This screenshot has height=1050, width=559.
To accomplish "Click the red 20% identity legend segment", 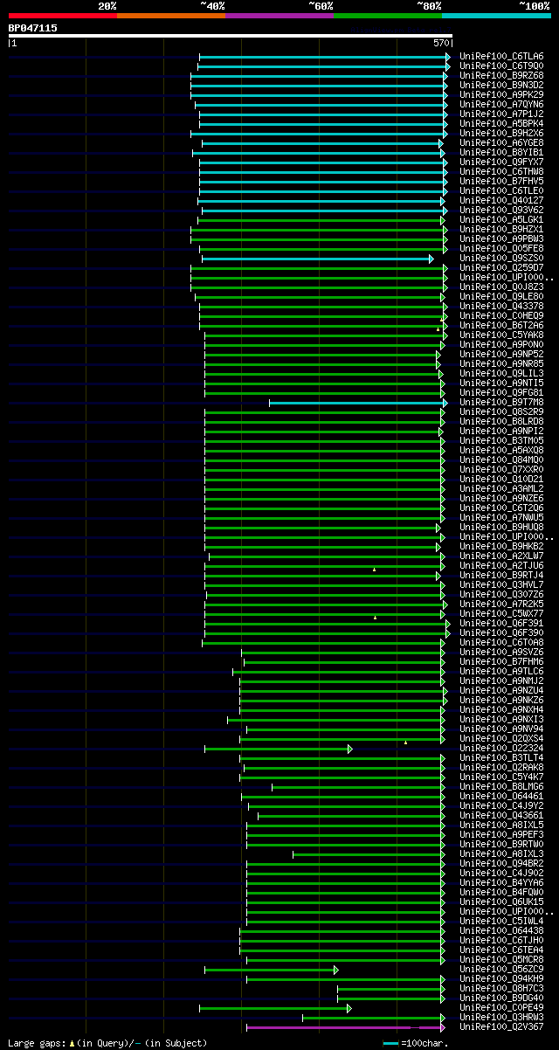I will click(63, 15).
